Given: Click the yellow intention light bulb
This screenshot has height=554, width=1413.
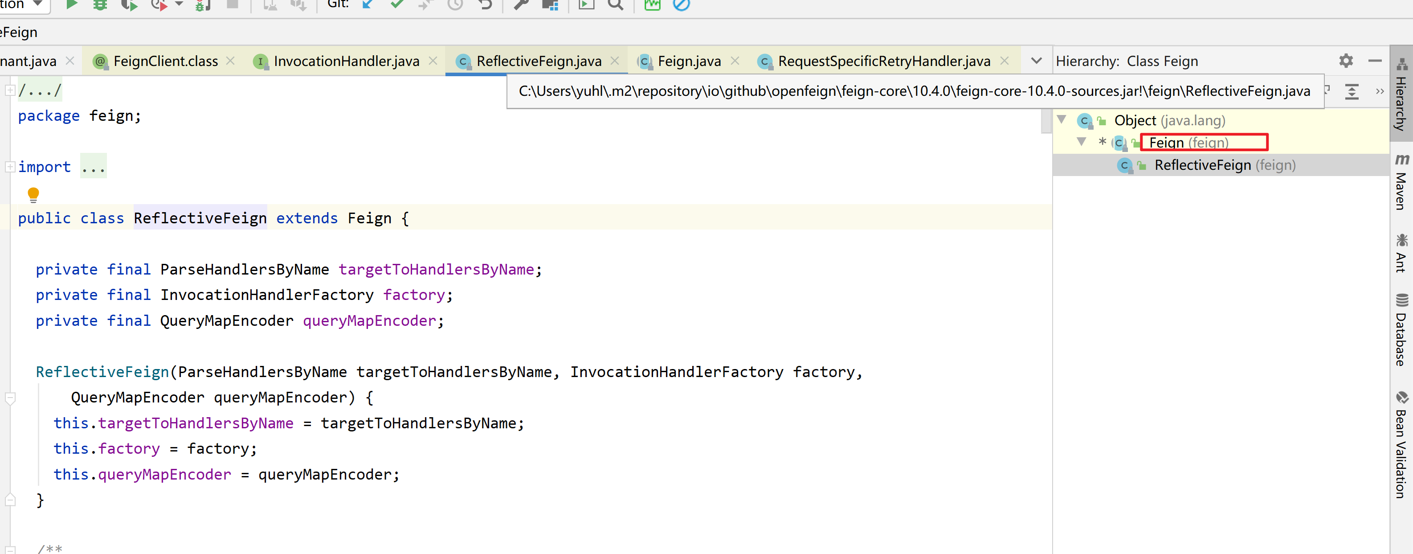Looking at the screenshot, I should (x=33, y=194).
